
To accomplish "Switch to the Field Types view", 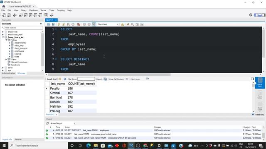I will pyautogui.click(x=260, y=106).
